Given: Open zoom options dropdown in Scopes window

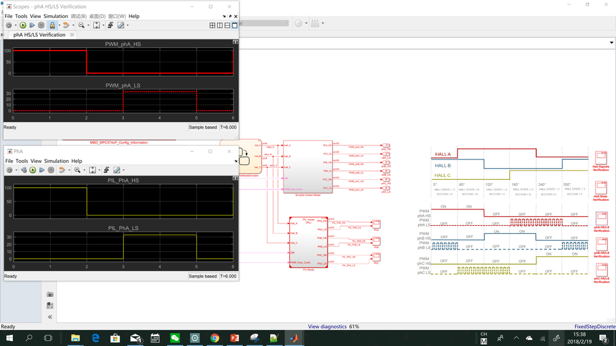Looking at the screenshot, I should (x=88, y=25).
